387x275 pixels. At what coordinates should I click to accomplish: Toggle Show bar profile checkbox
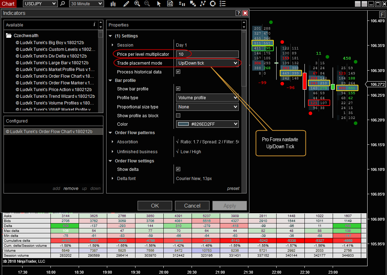178,89
